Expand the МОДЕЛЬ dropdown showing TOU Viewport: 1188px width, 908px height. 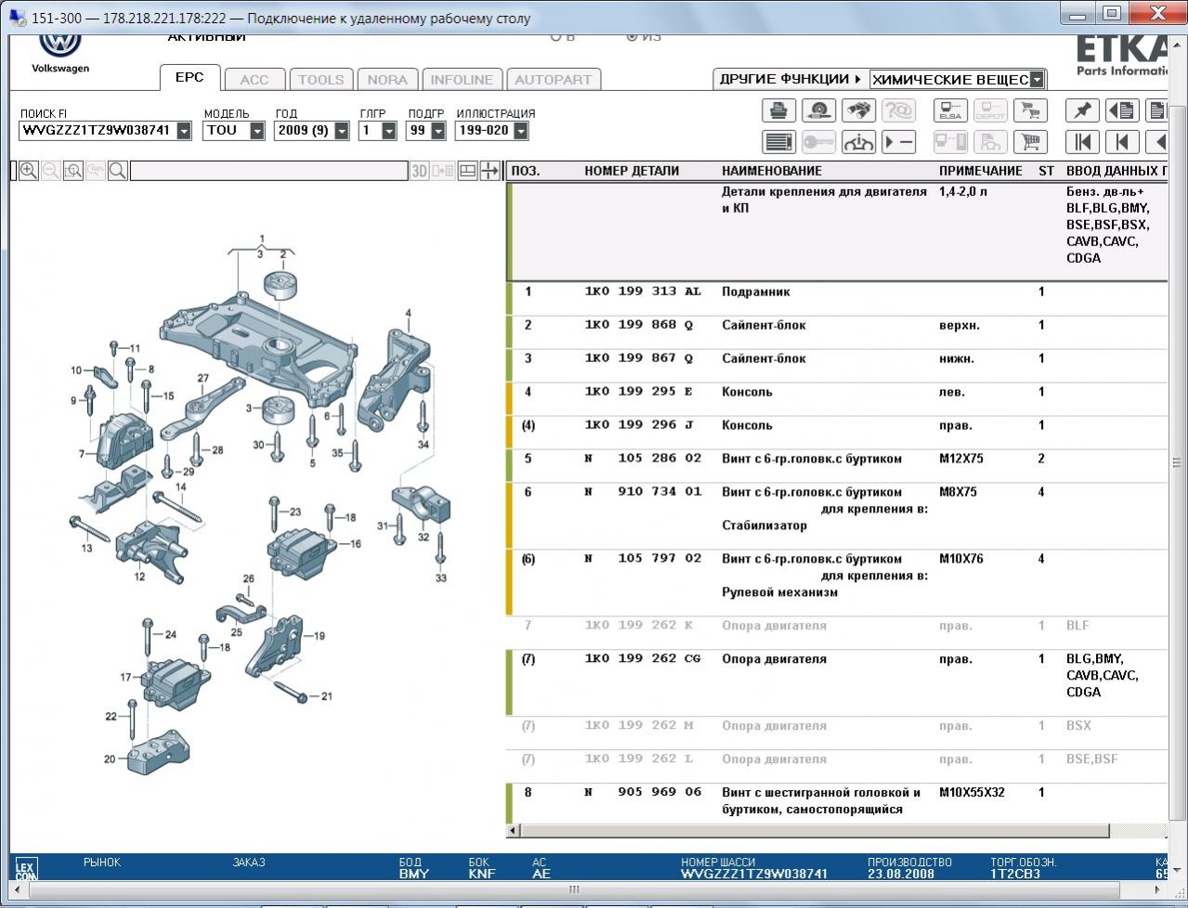click(257, 131)
